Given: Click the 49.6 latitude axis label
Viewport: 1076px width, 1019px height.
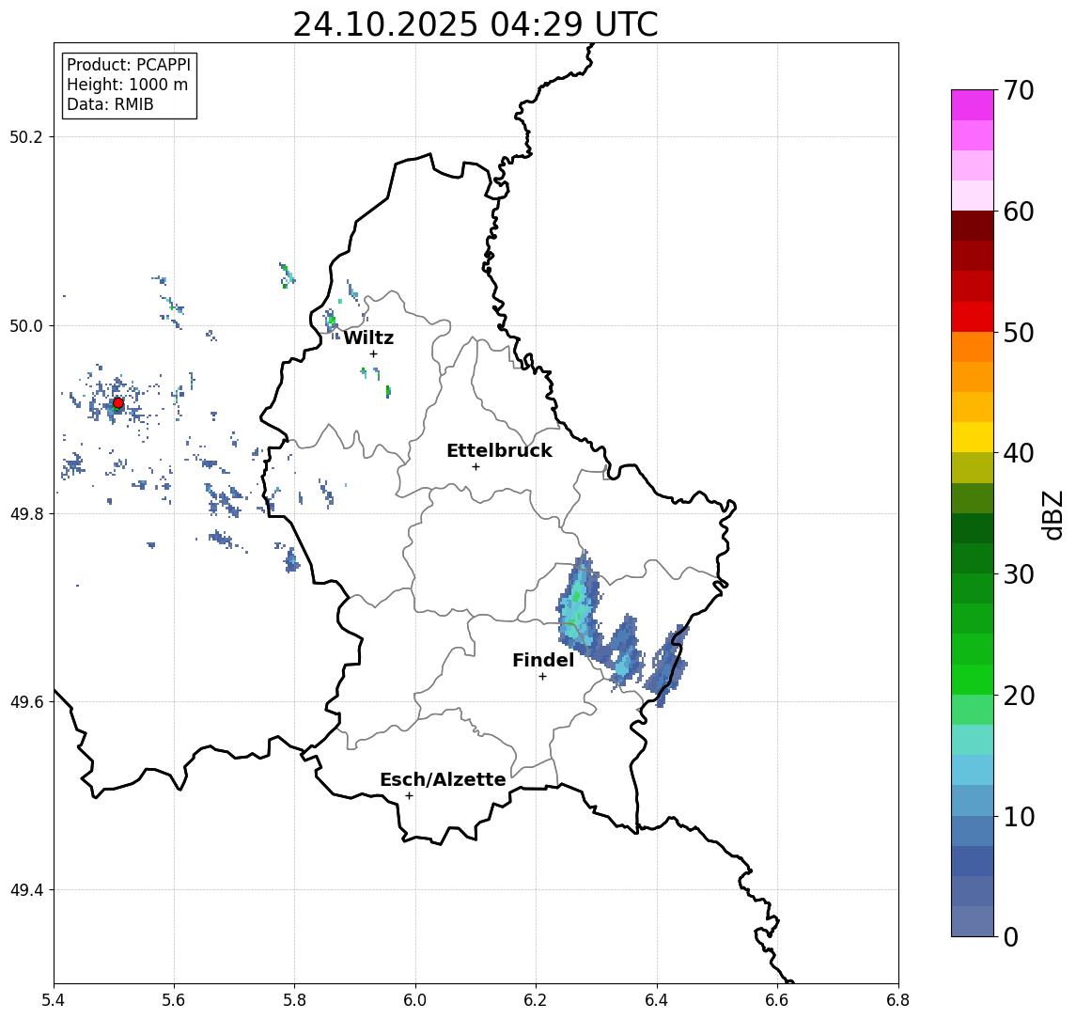Looking at the screenshot, I should [x=26, y=702].
